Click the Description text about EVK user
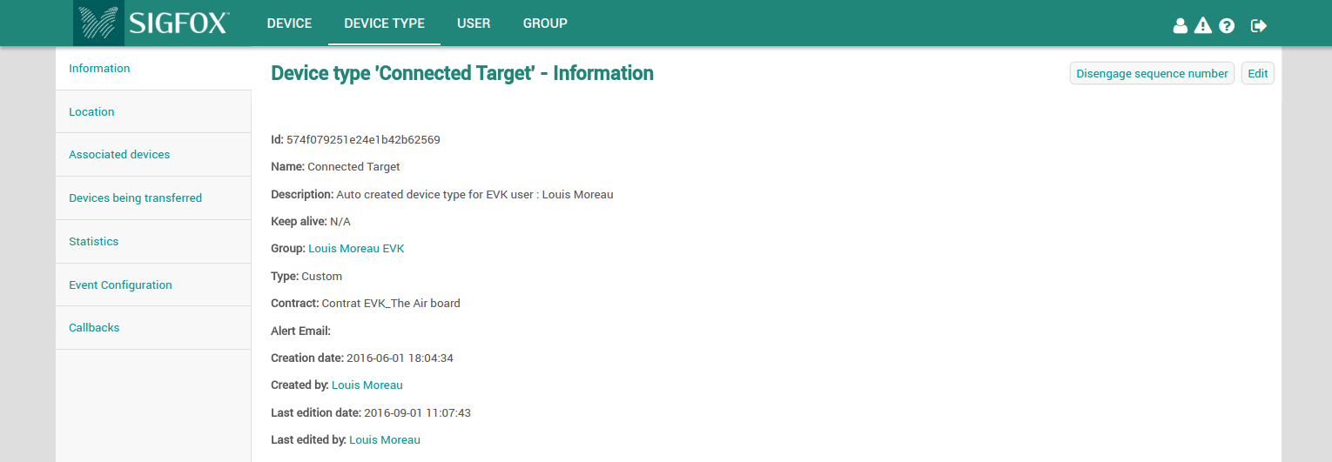This screenshot has height=462, width=1332. (x=474, y=195)
